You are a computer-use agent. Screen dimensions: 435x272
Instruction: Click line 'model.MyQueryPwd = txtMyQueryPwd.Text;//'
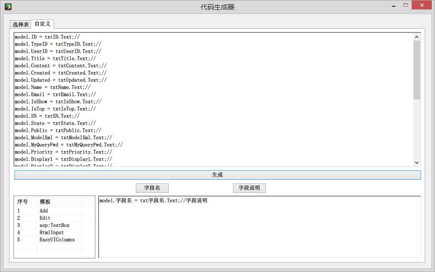click(x=69, y=145)
